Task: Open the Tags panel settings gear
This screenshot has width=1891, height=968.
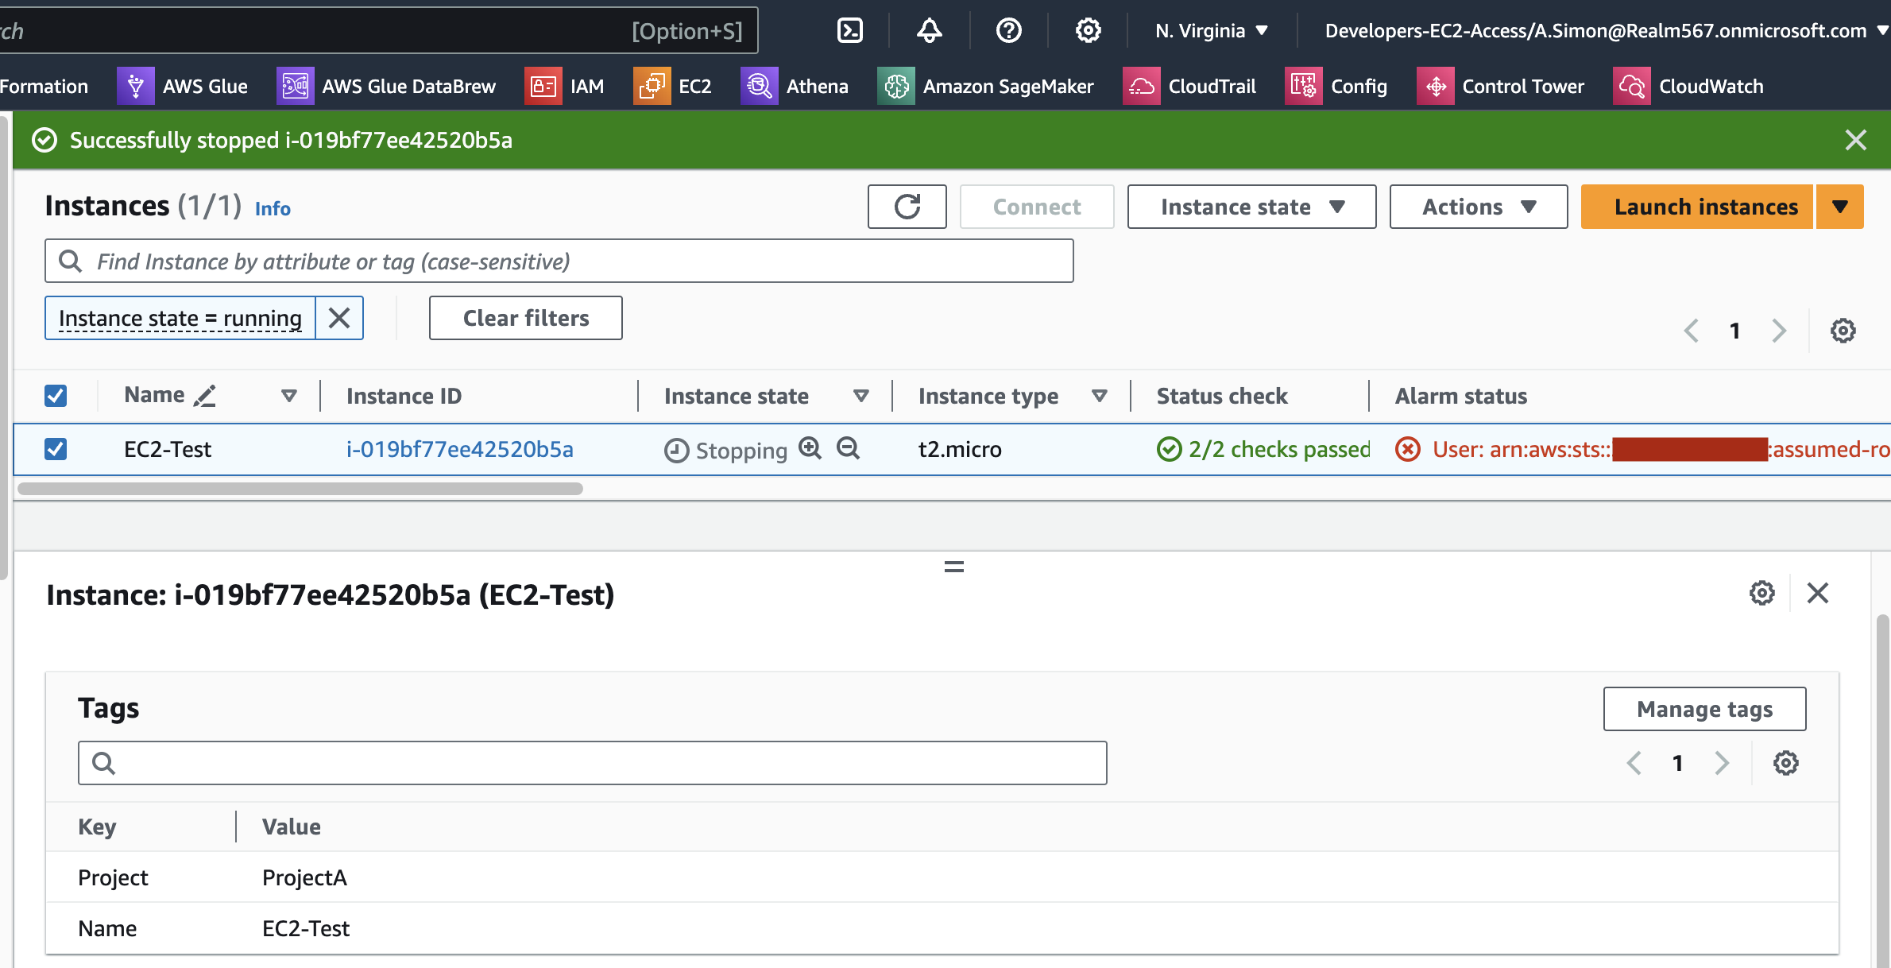Action: [1786, 762]
